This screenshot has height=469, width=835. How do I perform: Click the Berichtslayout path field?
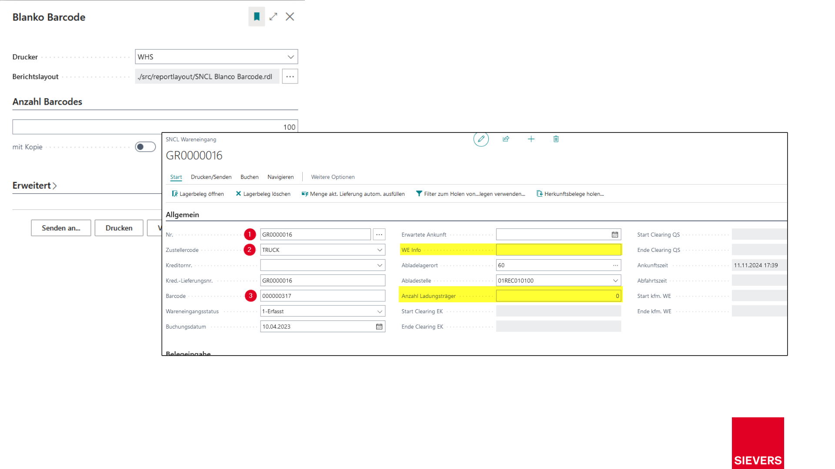point(207,76)
